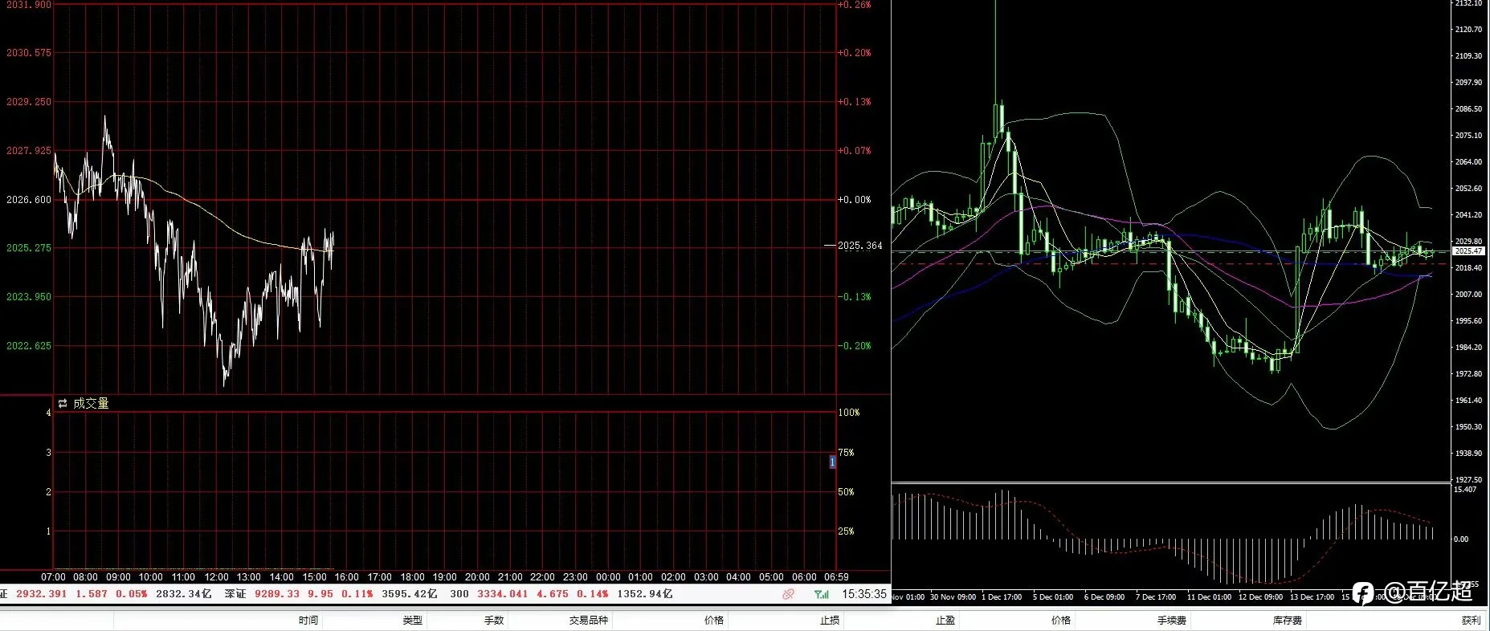Click the 15.407 indicator scale value
The height and width of the screenshot is (631, 1490).
coord(1465,489)
